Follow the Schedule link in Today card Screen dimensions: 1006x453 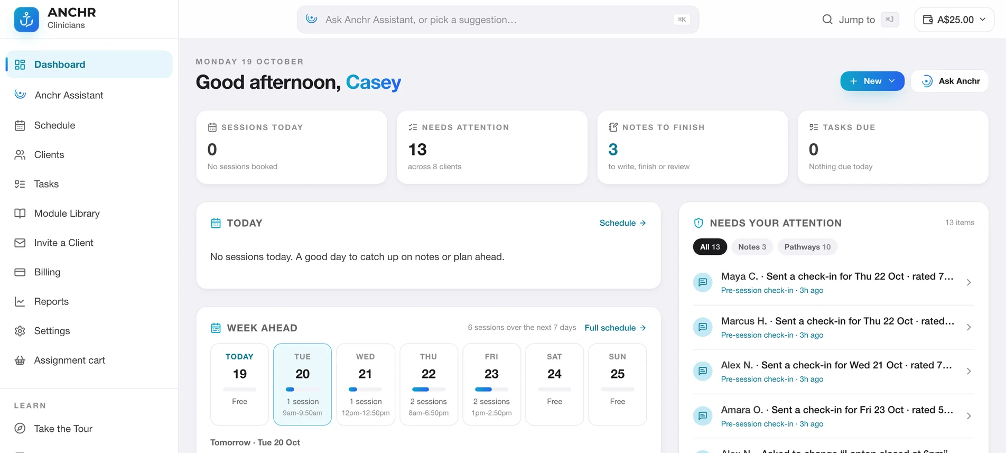[623, 223]
